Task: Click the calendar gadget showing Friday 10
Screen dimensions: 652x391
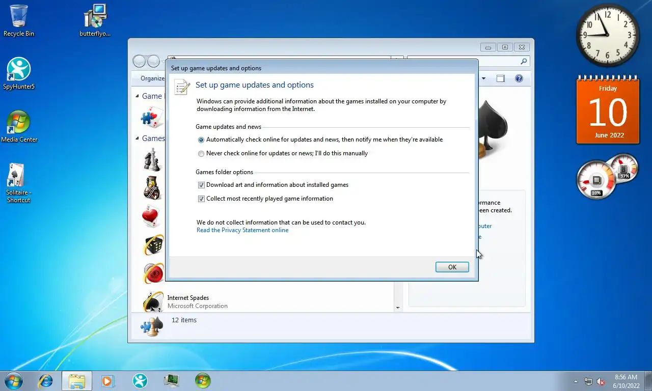Action: coord(608,110)
